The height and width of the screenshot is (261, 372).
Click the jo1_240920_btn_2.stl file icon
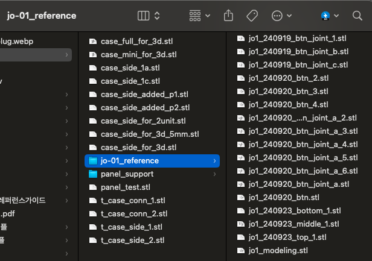tap(241, 78)
